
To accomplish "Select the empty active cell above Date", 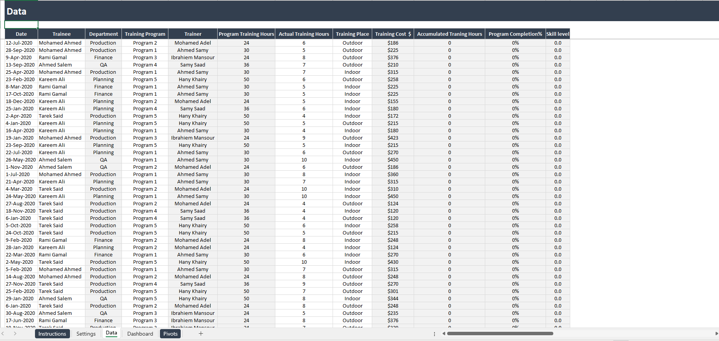I will point(21,25).
